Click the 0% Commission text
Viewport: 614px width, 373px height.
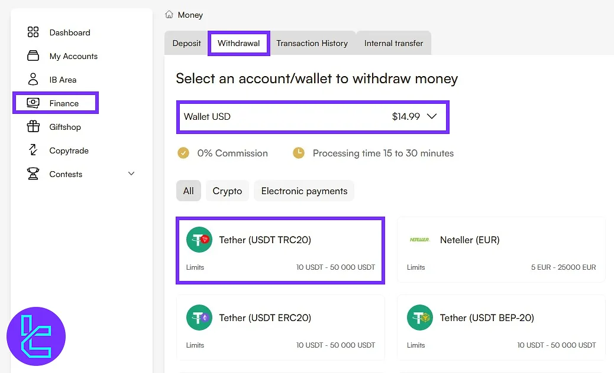click(x=232, y=153)
